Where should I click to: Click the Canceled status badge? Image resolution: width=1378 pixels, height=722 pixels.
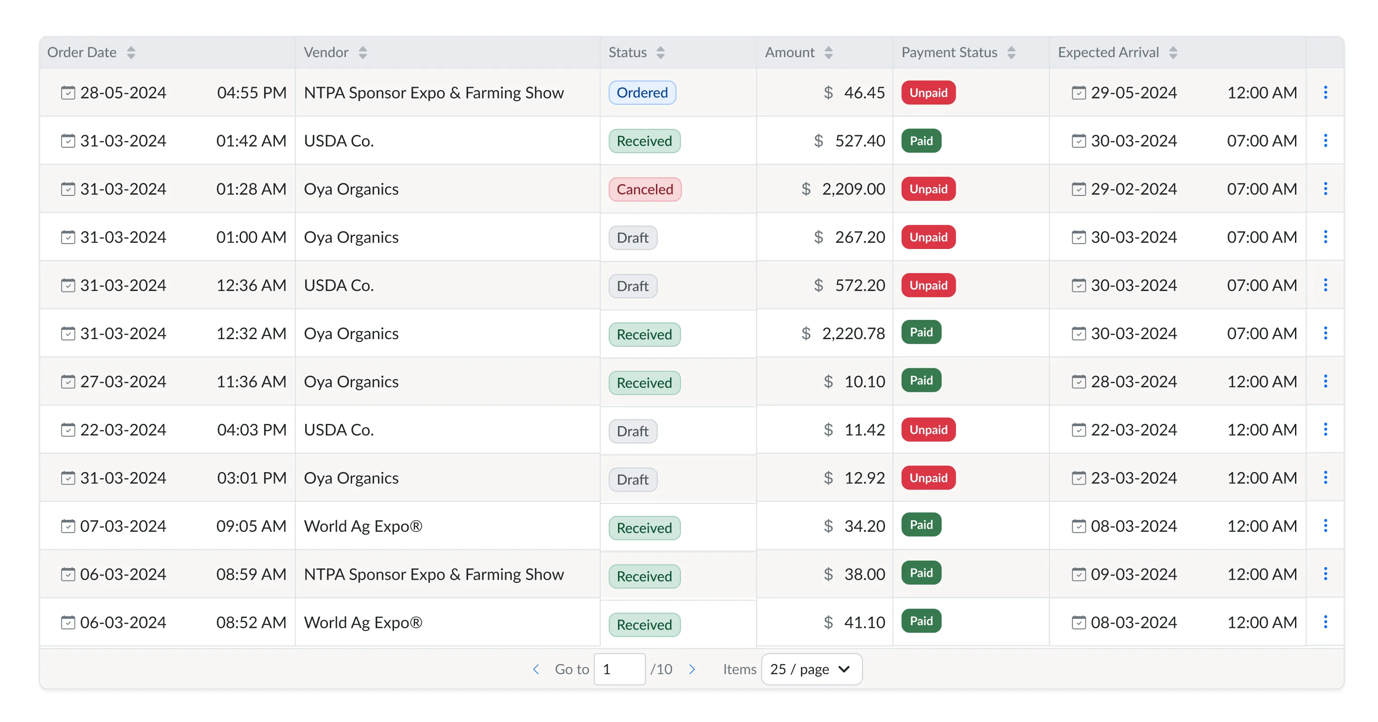[x=645, y=189]
